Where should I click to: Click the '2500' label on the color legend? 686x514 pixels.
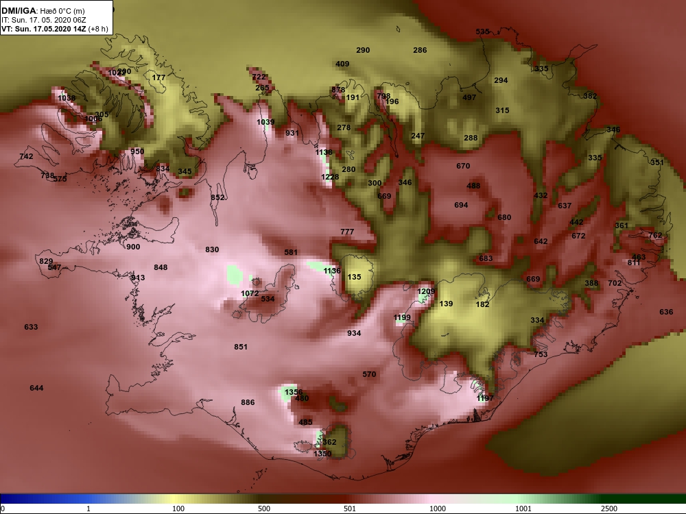(x=609, y=509)
